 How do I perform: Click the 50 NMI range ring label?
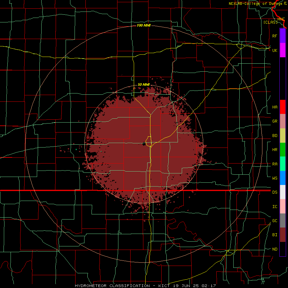click(x=144, y=84)
